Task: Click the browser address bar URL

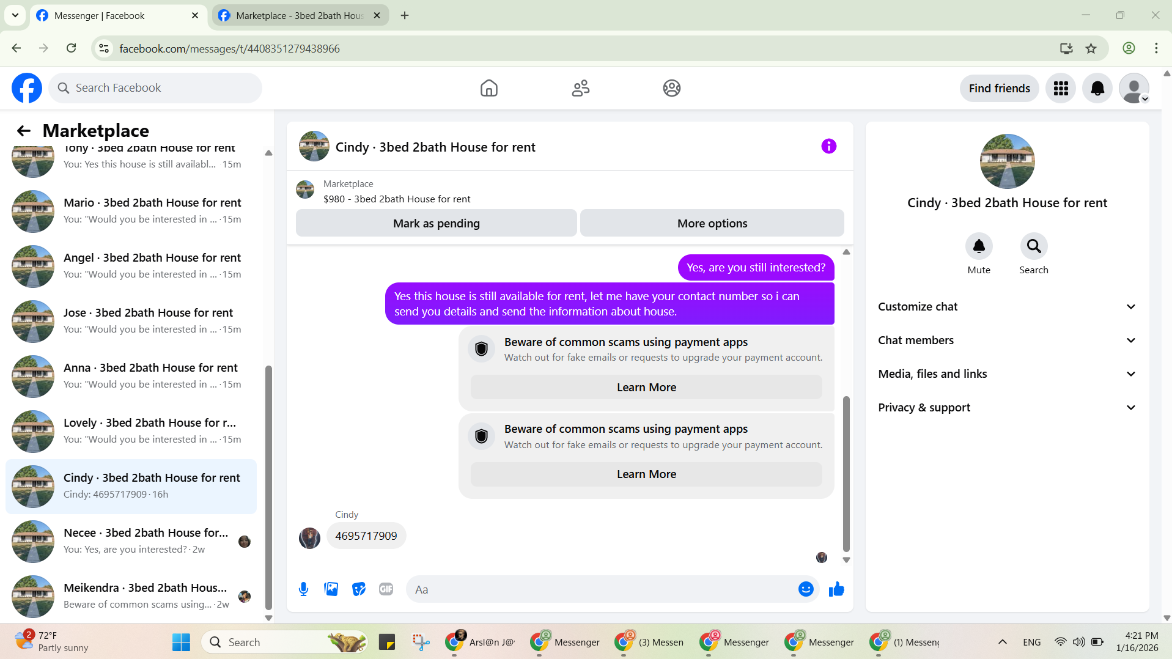Action: (x=229, y=48)
